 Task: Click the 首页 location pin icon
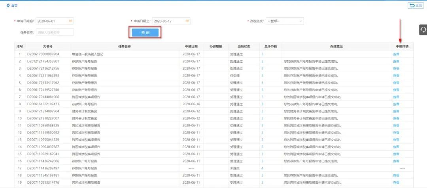8,6
